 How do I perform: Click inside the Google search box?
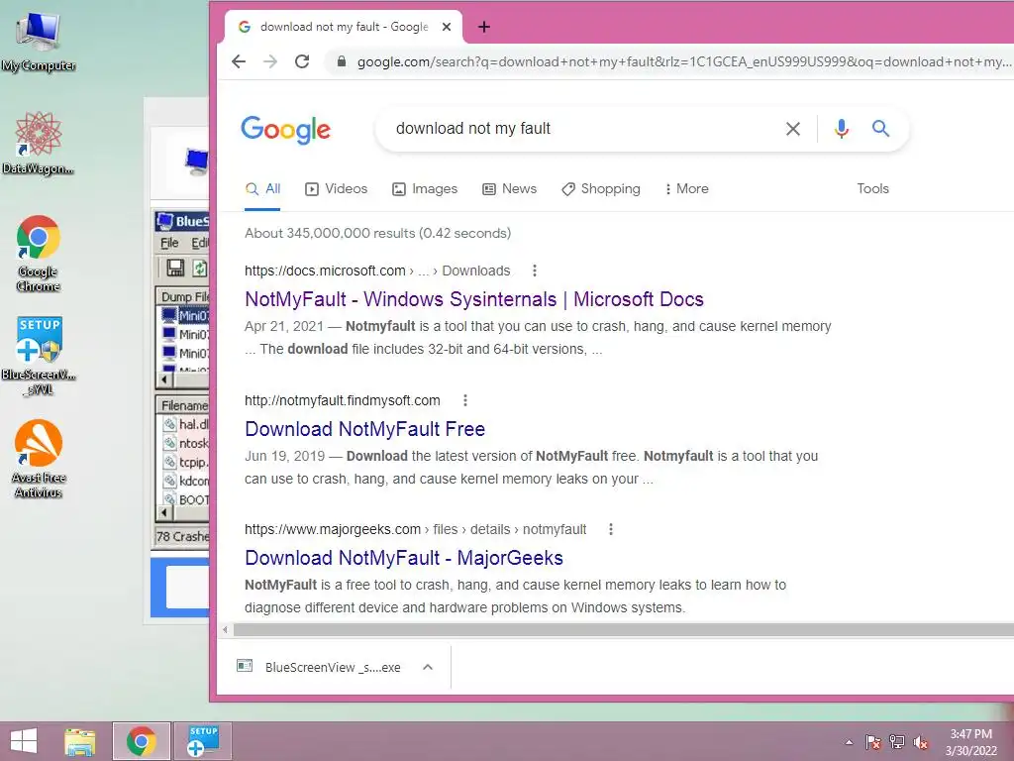[x=582, y=129]
